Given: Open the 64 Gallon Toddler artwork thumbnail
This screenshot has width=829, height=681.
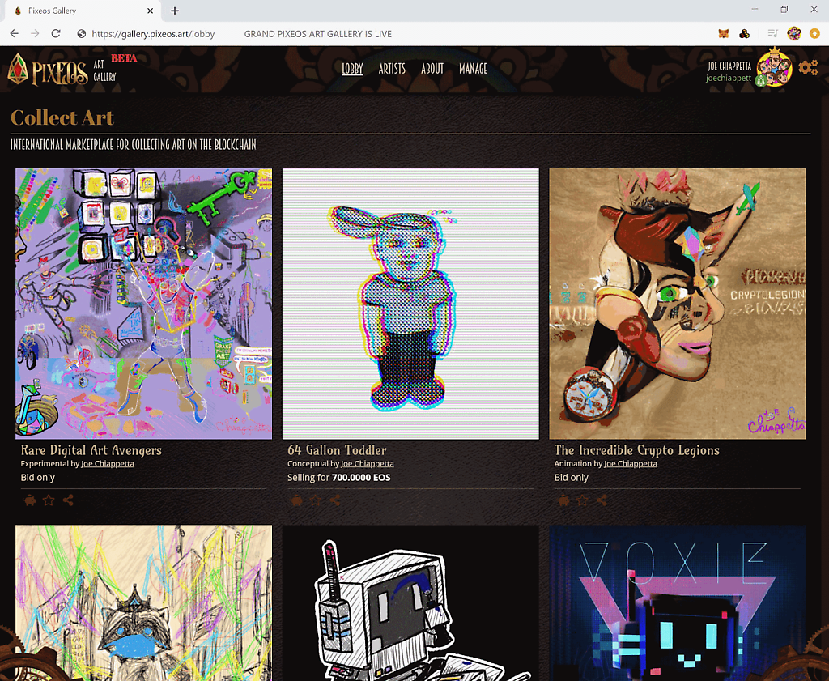Looking at the screenshot, I should coord(410,304).
